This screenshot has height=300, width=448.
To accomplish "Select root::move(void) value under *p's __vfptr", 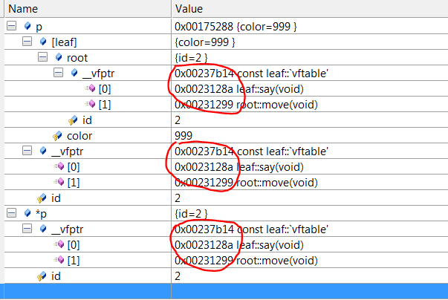I will pyautogui.click(x=246, y=261).
